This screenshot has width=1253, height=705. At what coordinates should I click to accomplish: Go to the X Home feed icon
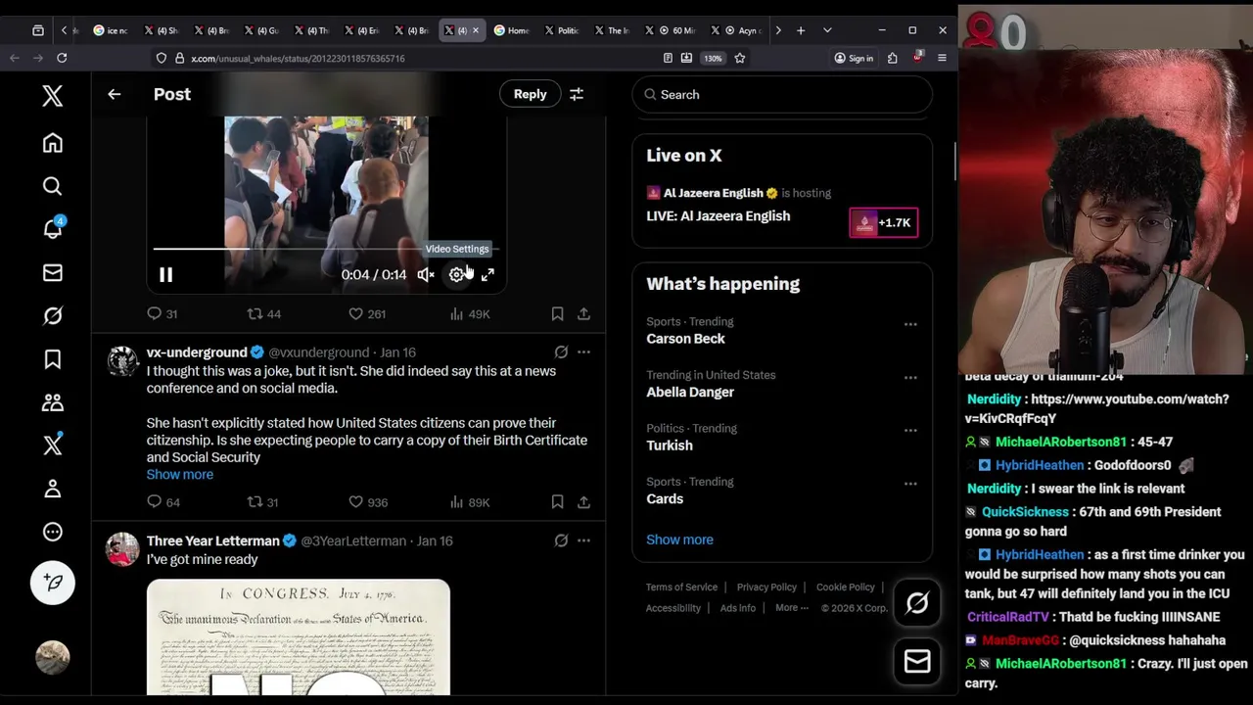tap(53, 143)
